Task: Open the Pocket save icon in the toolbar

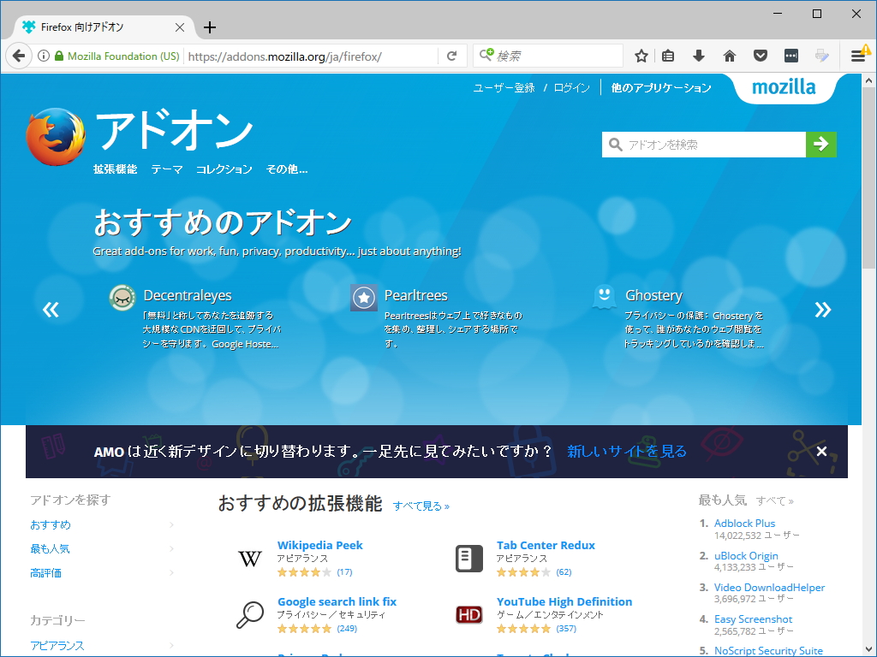Action: 760,55
